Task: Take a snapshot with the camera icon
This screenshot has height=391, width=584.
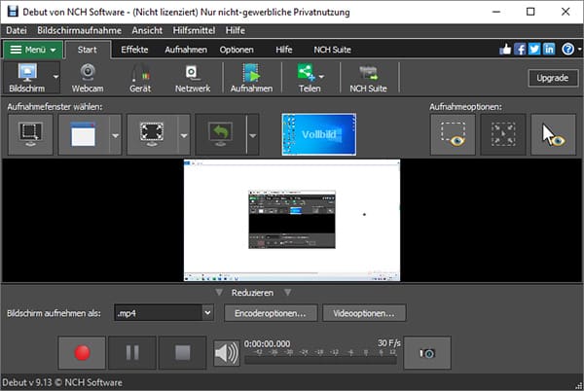Action: click(x=427, y=353)
